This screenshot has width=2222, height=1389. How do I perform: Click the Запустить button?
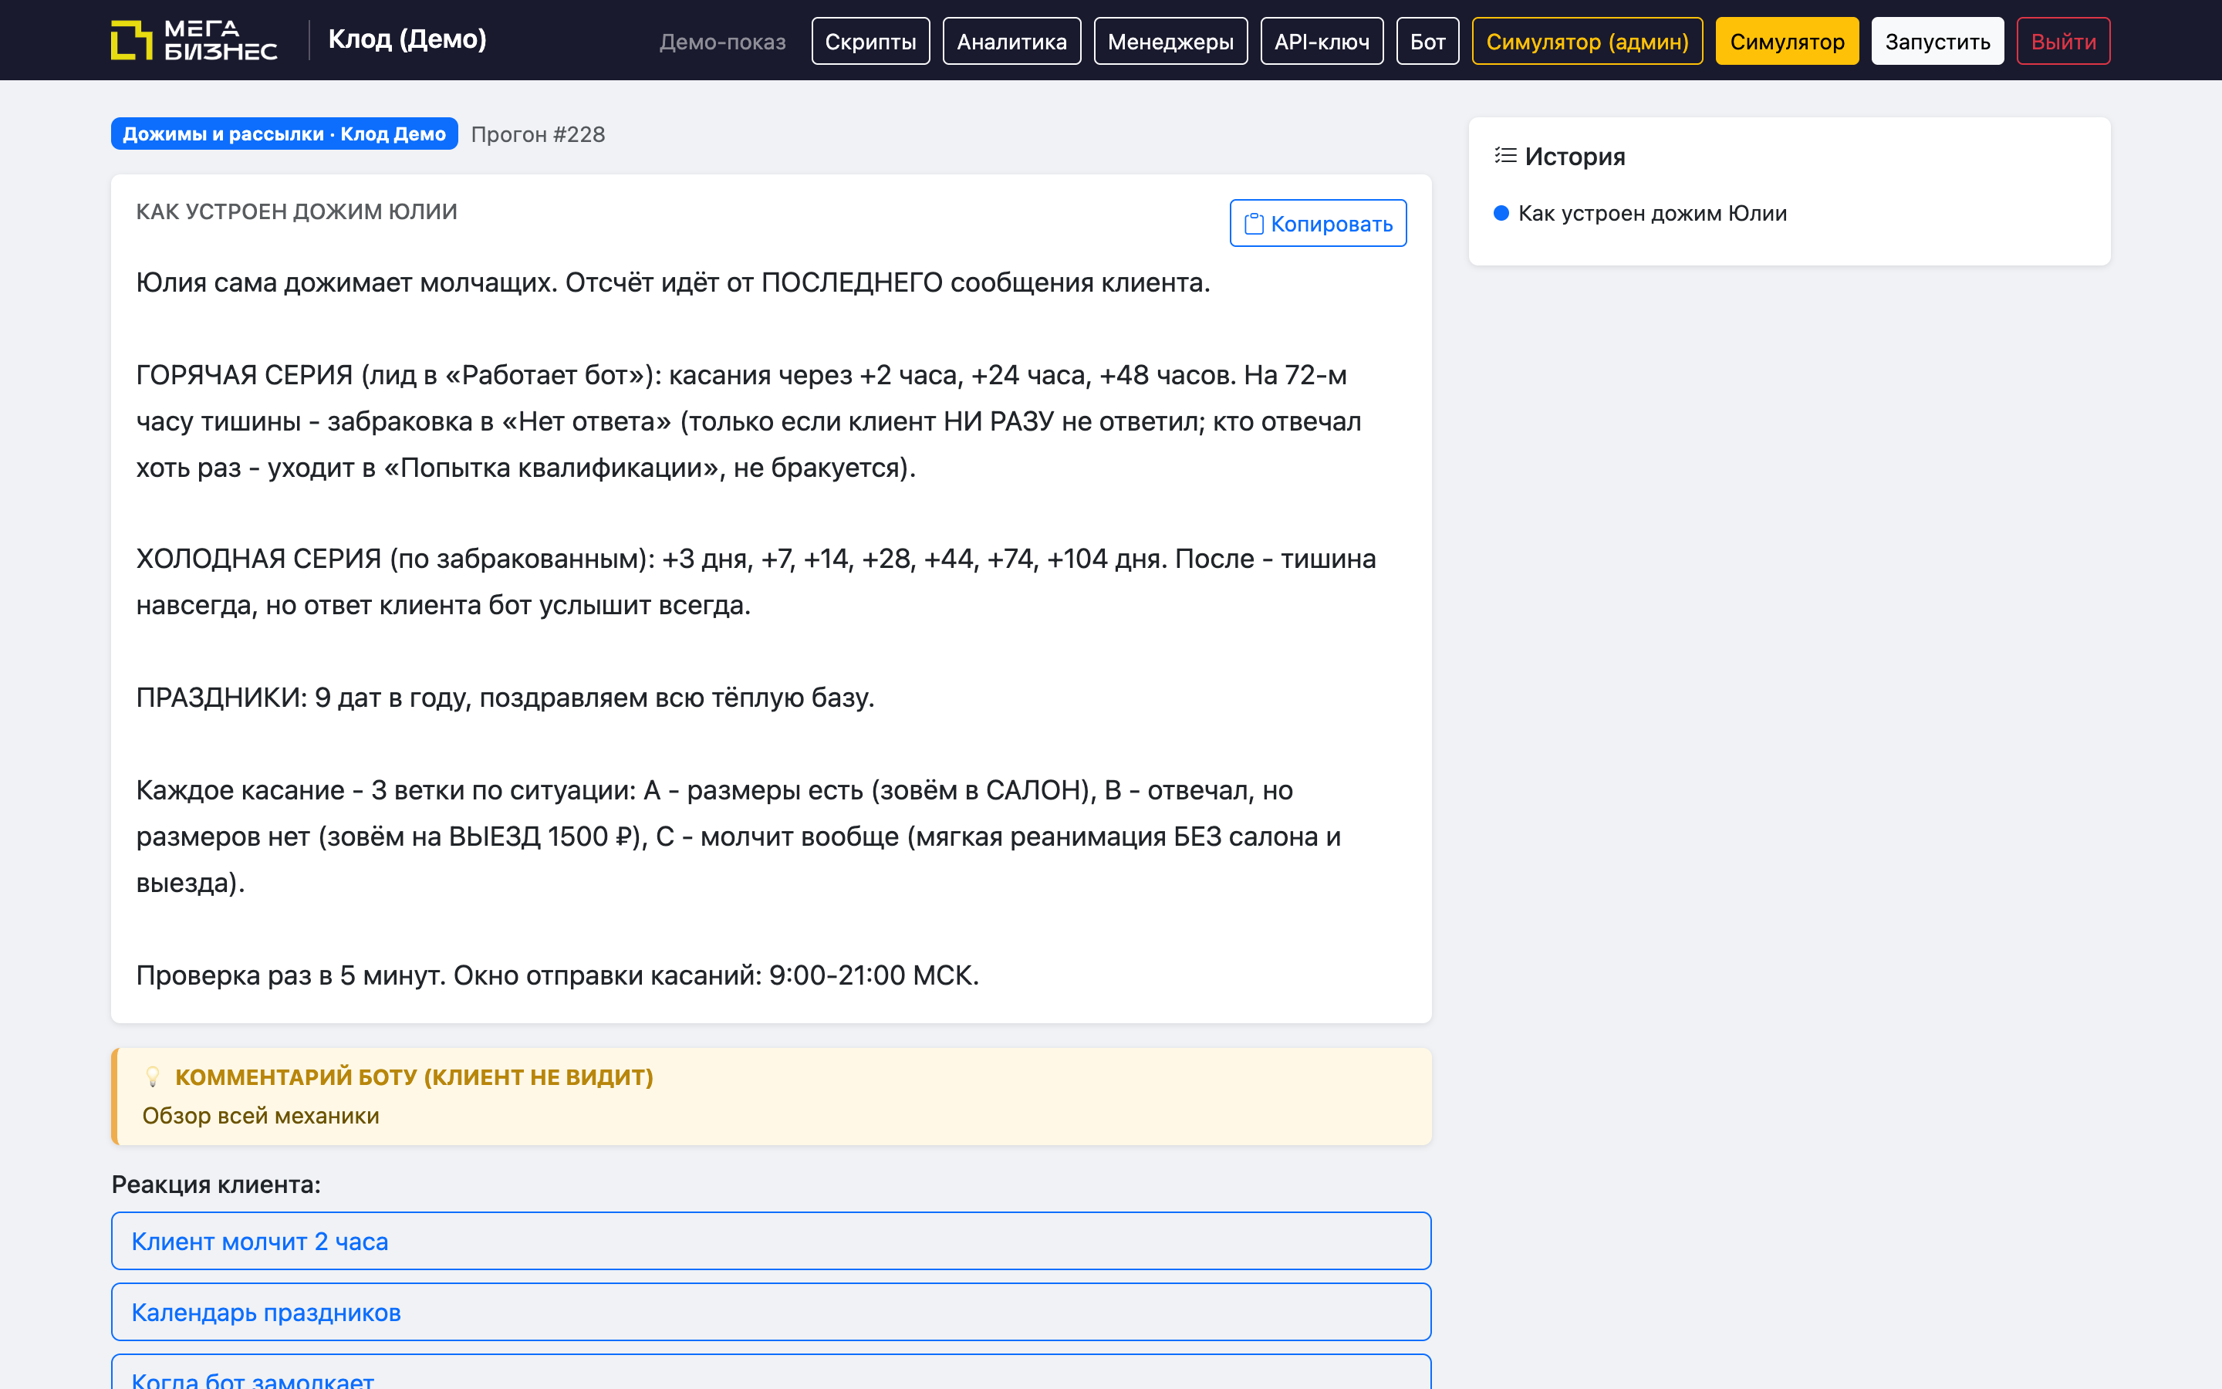coord(1937,42)
